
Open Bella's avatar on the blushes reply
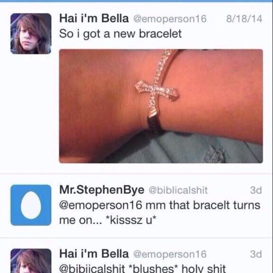point(31,261)
